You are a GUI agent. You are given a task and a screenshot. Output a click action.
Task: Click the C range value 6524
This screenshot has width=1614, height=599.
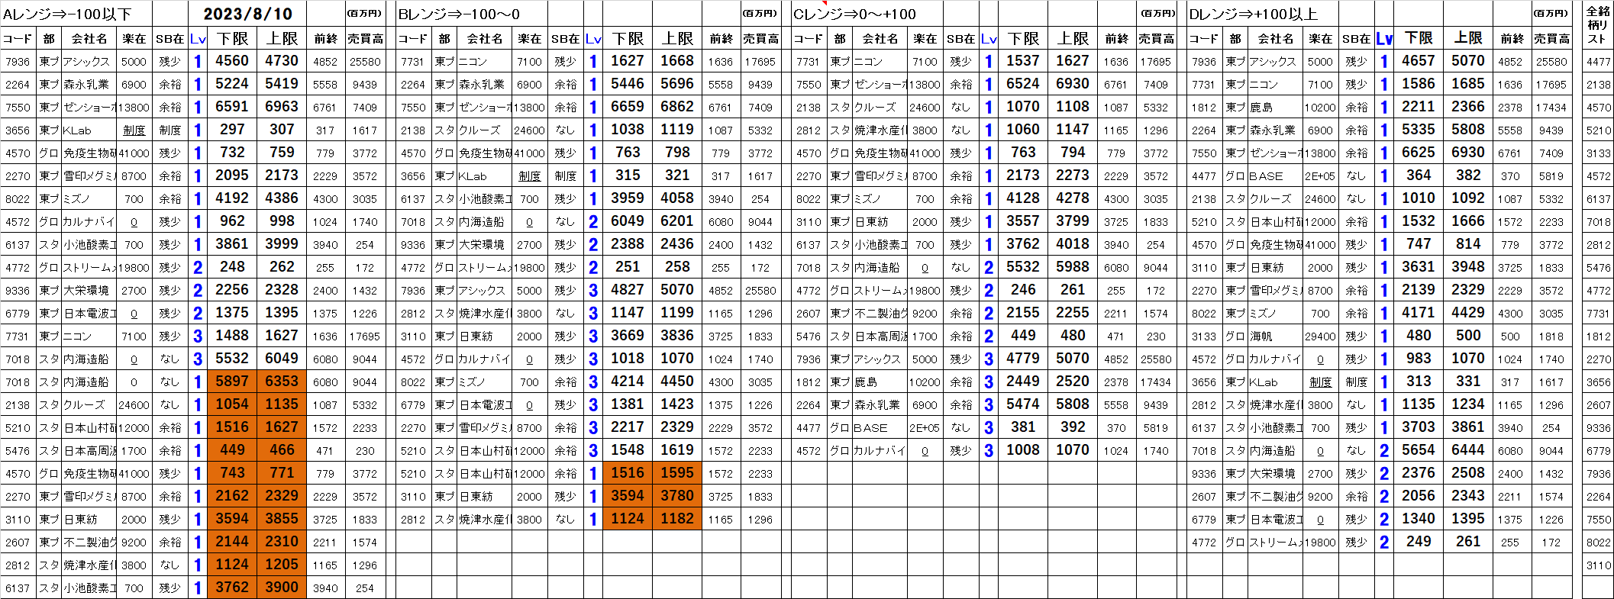[x=1023, y=84]
